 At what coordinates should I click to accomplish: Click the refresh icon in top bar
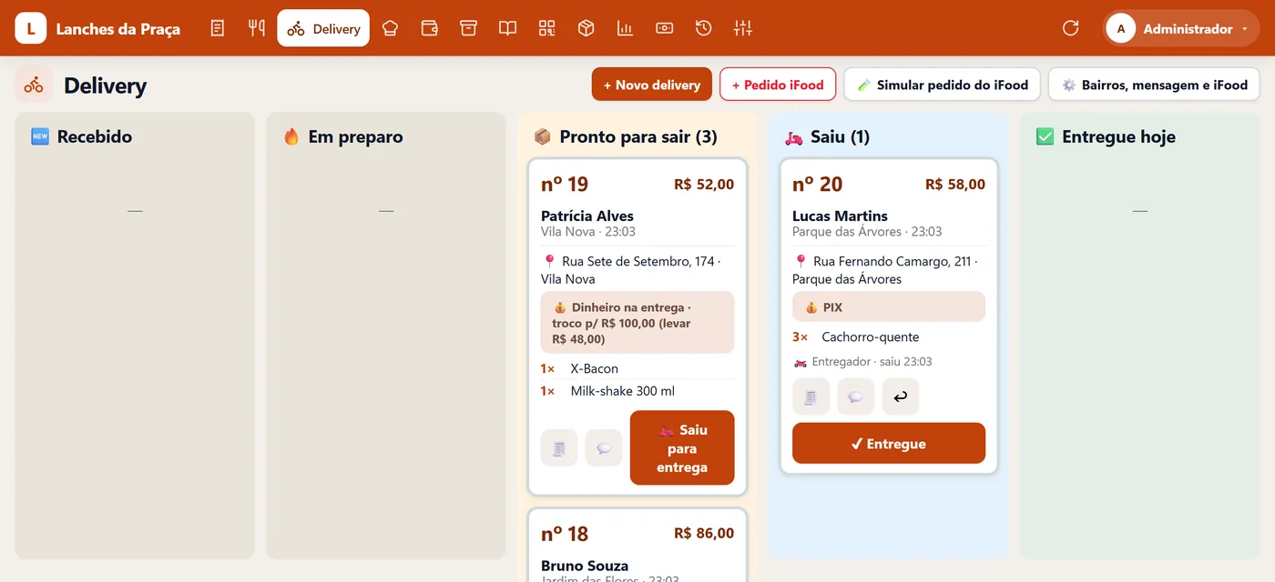point(1071,28)
